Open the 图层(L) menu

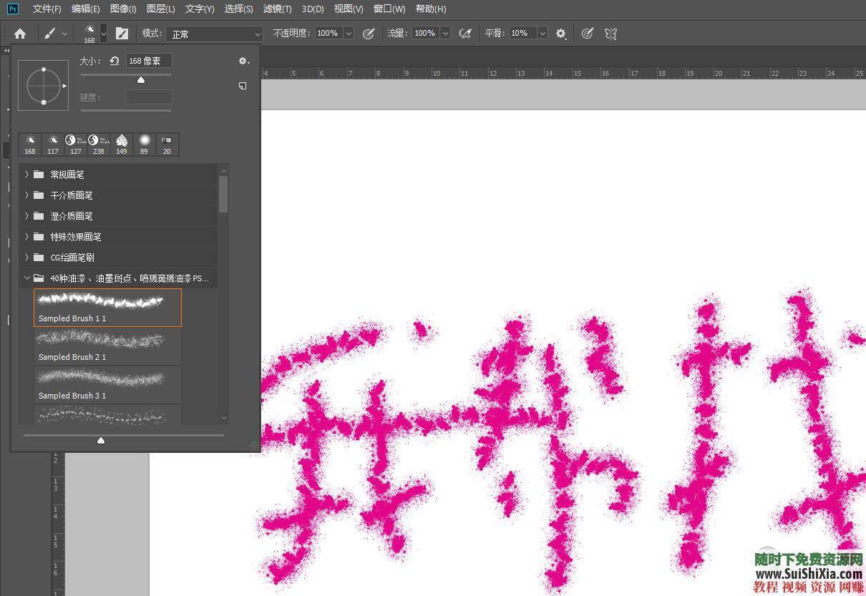point(160,9)
